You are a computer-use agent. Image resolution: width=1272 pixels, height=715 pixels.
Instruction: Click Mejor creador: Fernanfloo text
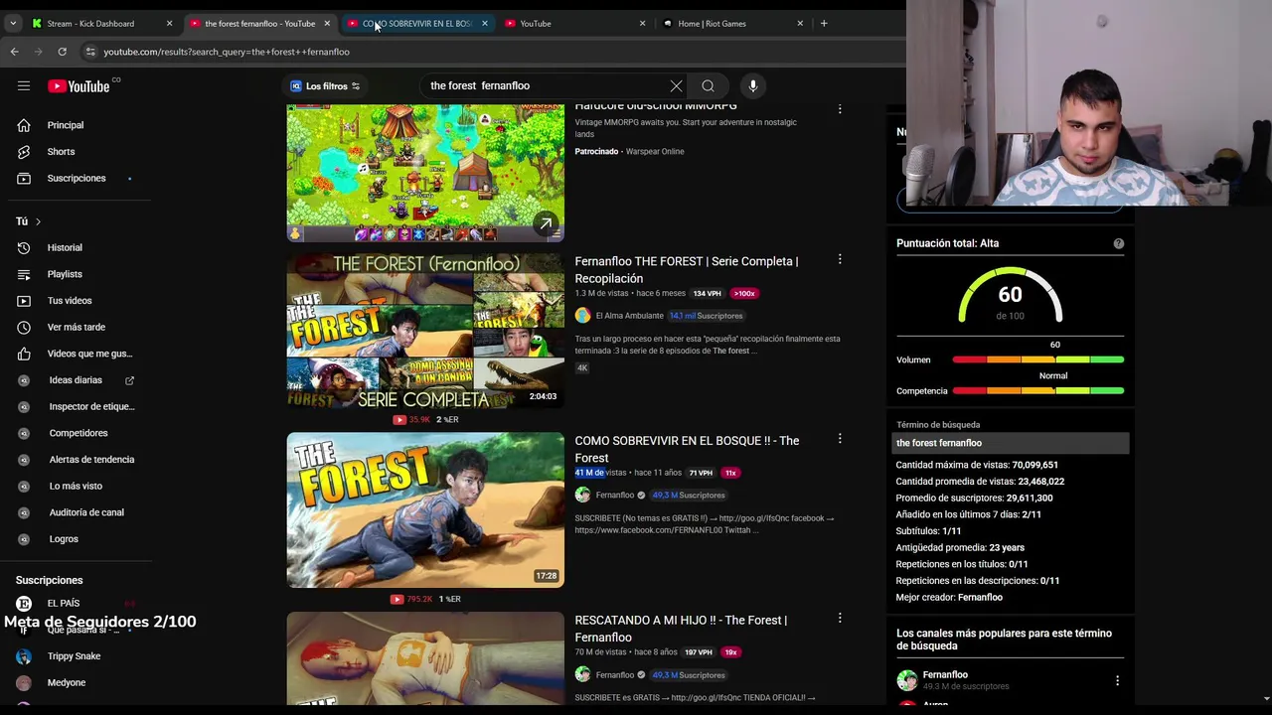coord(949,598)
